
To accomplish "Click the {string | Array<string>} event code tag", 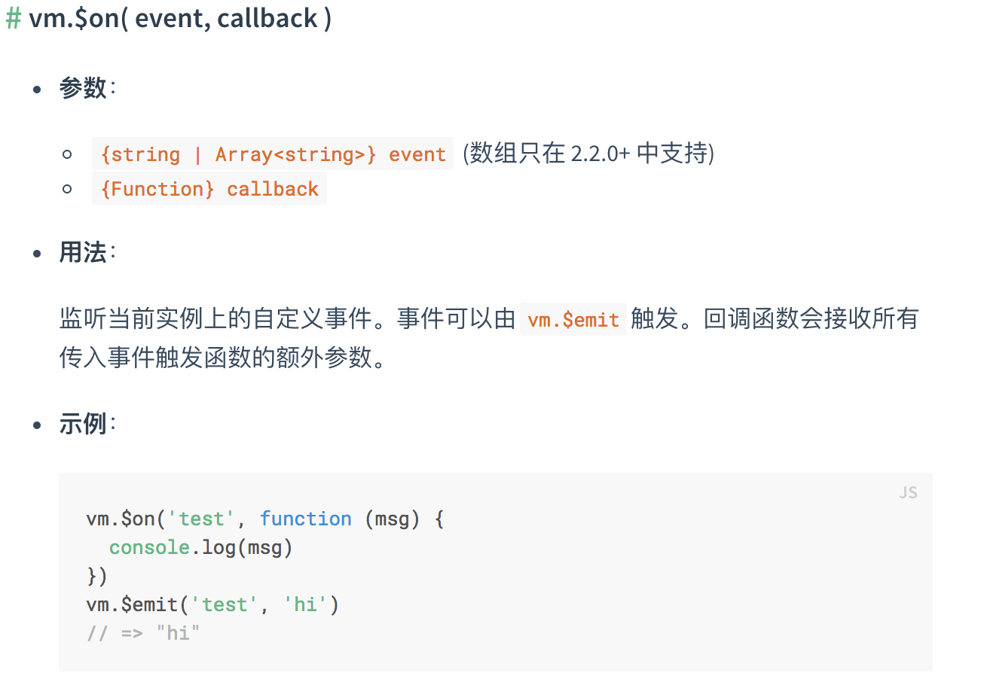I will 273,154.
